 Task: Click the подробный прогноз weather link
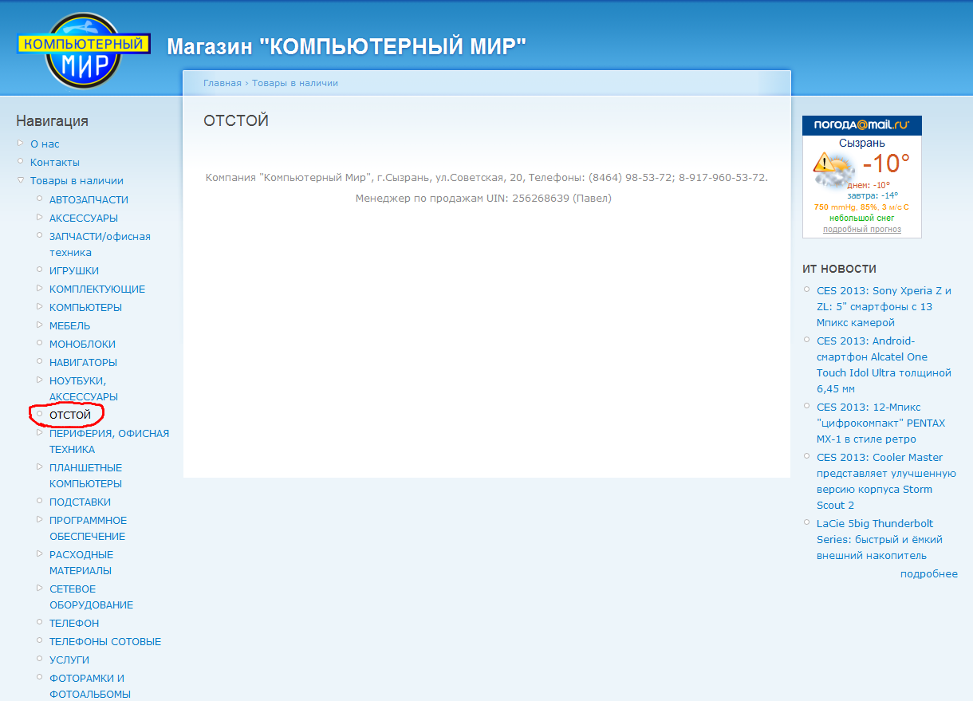click(x=862, y=230)
